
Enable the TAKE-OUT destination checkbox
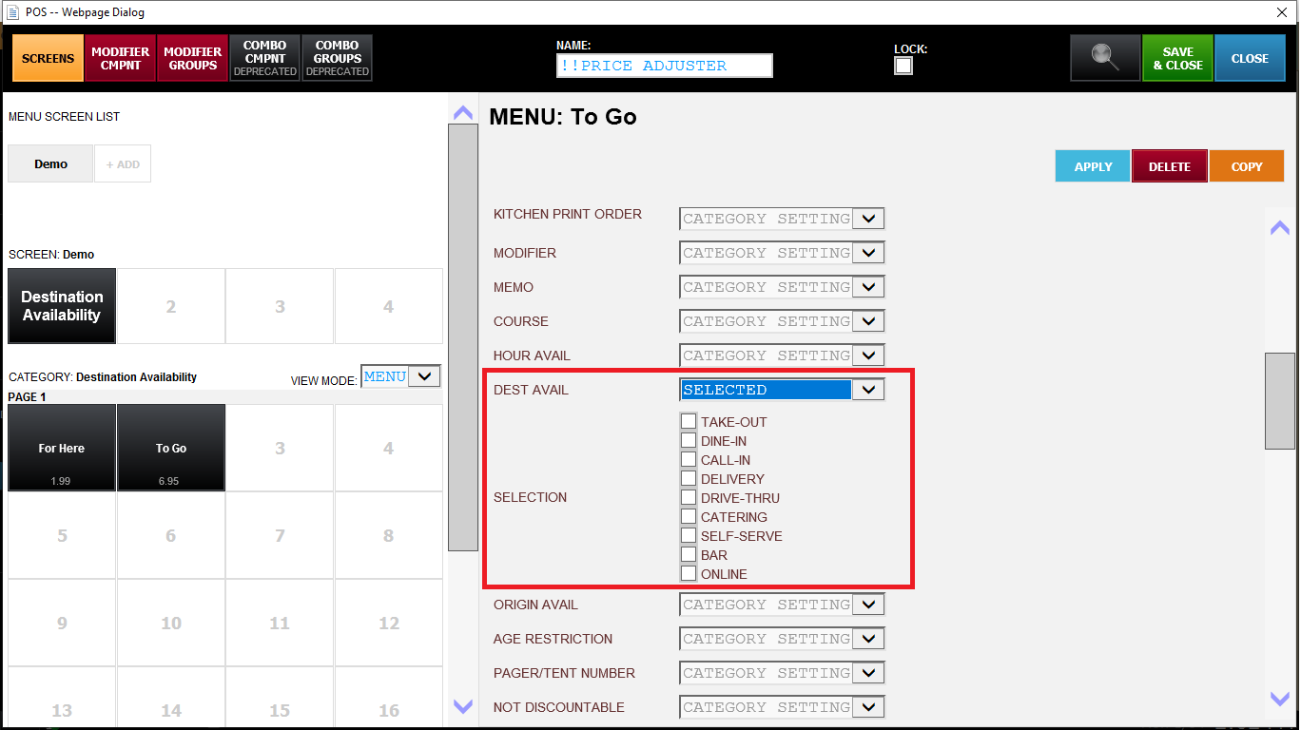pyautogui.click(x=689, y=421)
